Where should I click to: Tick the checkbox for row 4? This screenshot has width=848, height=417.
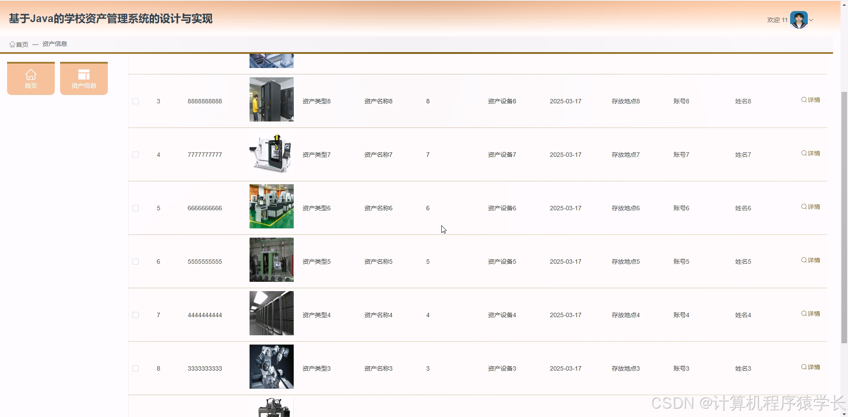click(136, 155)
